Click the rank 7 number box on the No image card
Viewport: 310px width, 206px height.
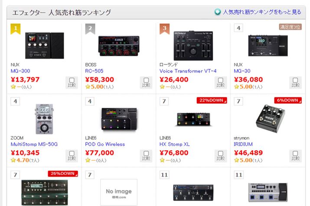coord(90,174)
